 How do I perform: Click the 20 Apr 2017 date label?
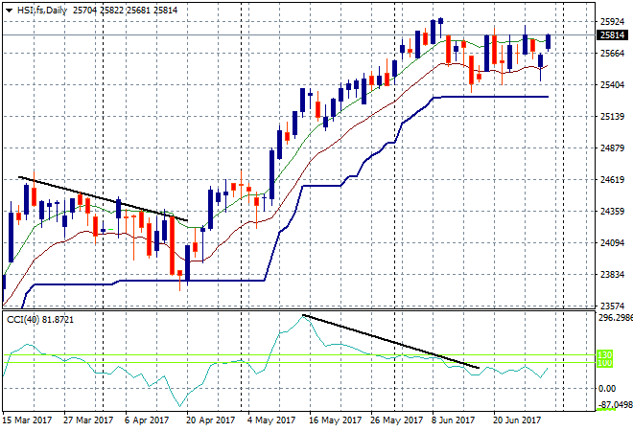tap(210, 420)
